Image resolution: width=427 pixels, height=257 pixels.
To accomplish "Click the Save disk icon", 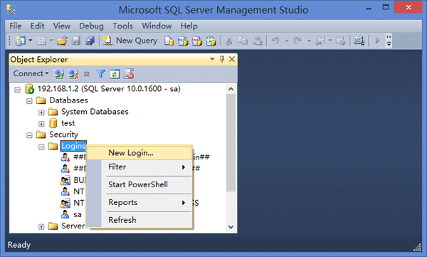I will [x=76, y=41].
